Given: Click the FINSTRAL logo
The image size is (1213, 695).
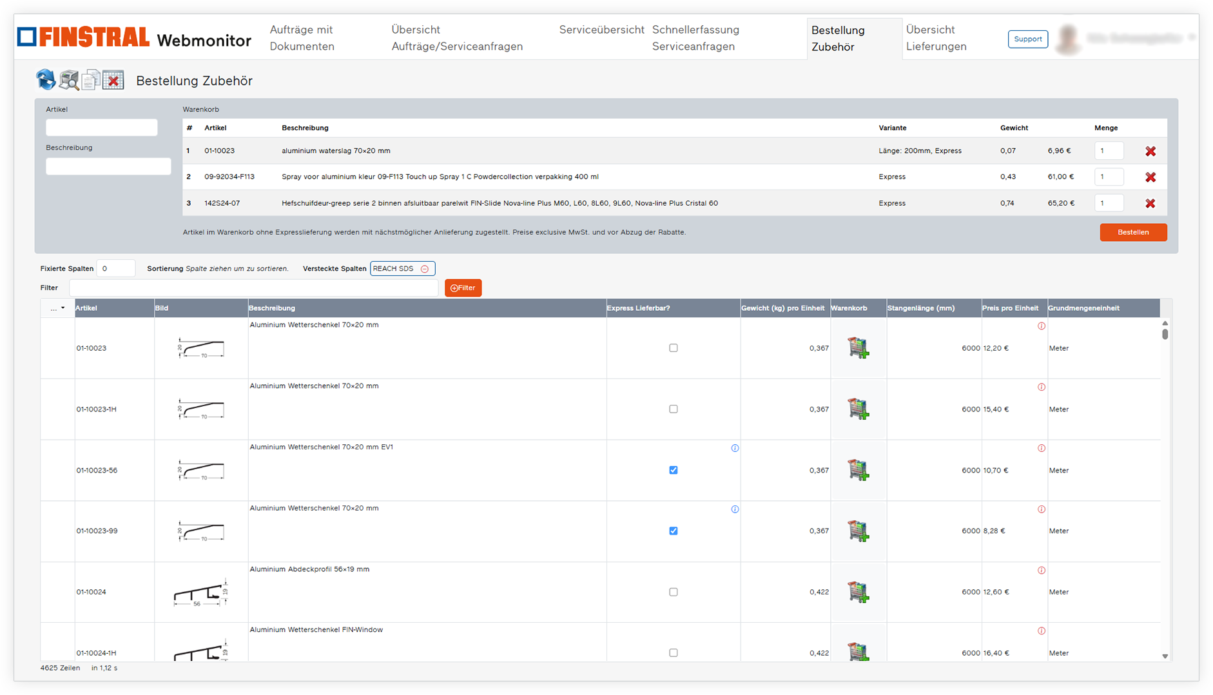Looking at the screenshot, I should click(83, 37).
